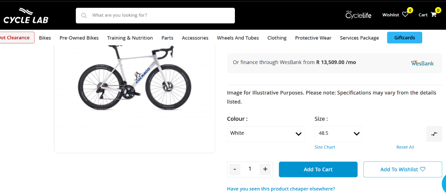Decrease quantity with minus button
The height and width of the screenshot is (196, 446).
click(235, 169)
